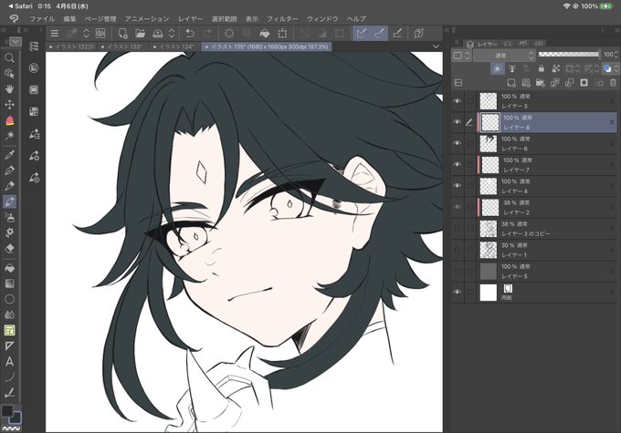Click the opacity 100 stepper arrows

click(616, 55)
